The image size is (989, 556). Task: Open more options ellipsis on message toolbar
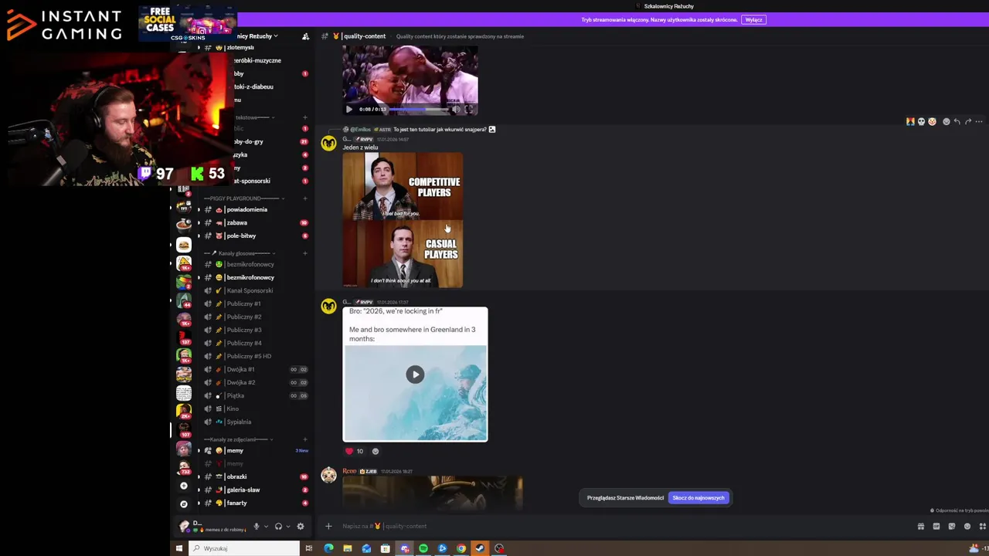pos(979,121)
